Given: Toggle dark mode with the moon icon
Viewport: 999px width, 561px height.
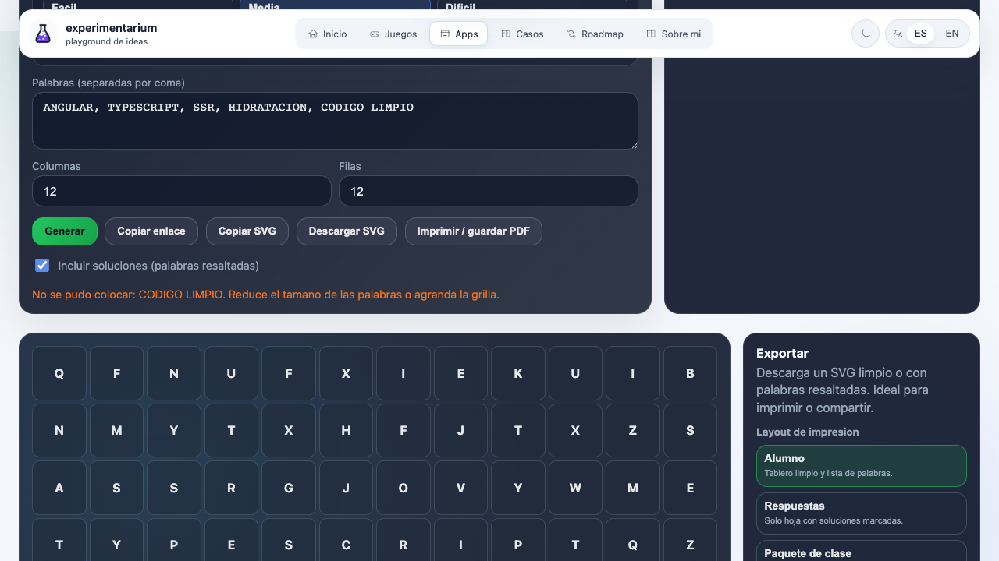Looking at the screenshot, I should tap(866, 34).
